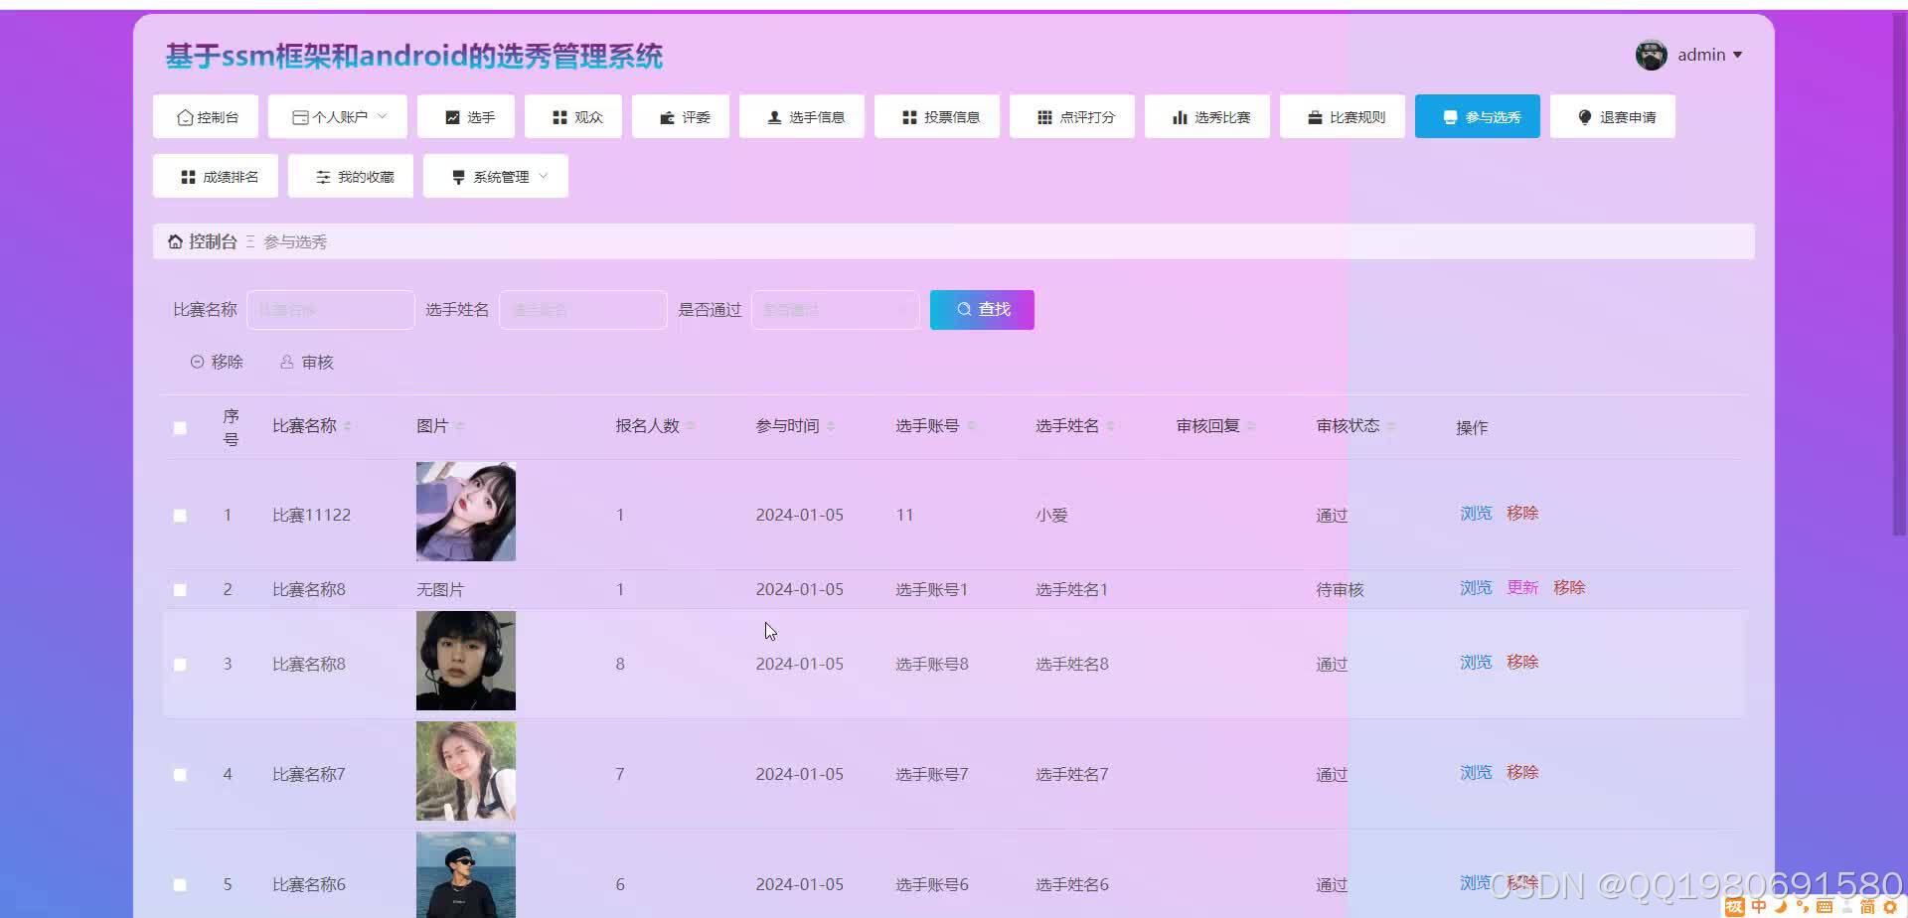Open the 控制台 home icon
The height and width of the screenshot is (918, 1908).
click(x=184, y=116)
